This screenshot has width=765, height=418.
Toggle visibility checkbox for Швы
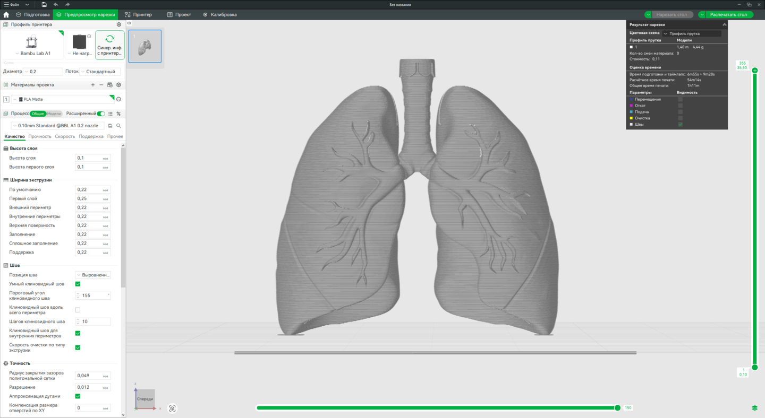pos(680,125)
